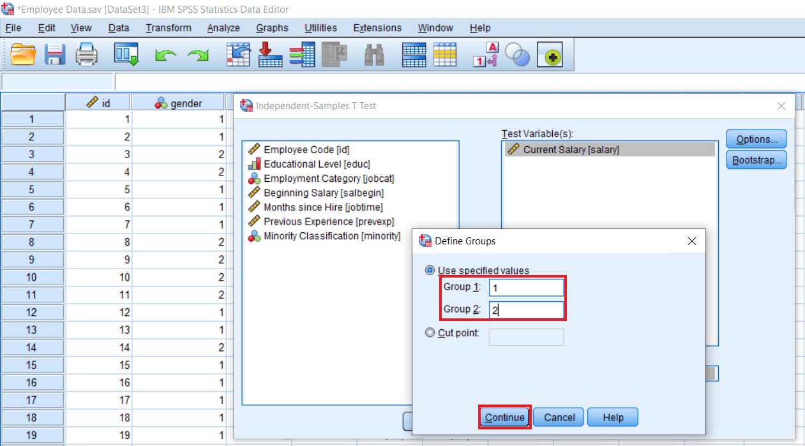Screen dimensions: 805x446
Task: Click the id cell in row 10
Action: point(98,278)
